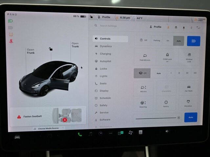Tap the volume speaker icon
210x157 pixels.
tap(167, 131)
